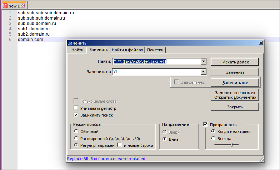Click line sub1.domain.ru

(x=34, y=29)
